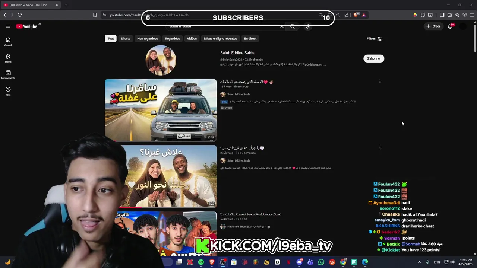Open the Nationale Bedarija2 channel link
477x268 pixels.
pyautogui.click(x=247, y=227)
